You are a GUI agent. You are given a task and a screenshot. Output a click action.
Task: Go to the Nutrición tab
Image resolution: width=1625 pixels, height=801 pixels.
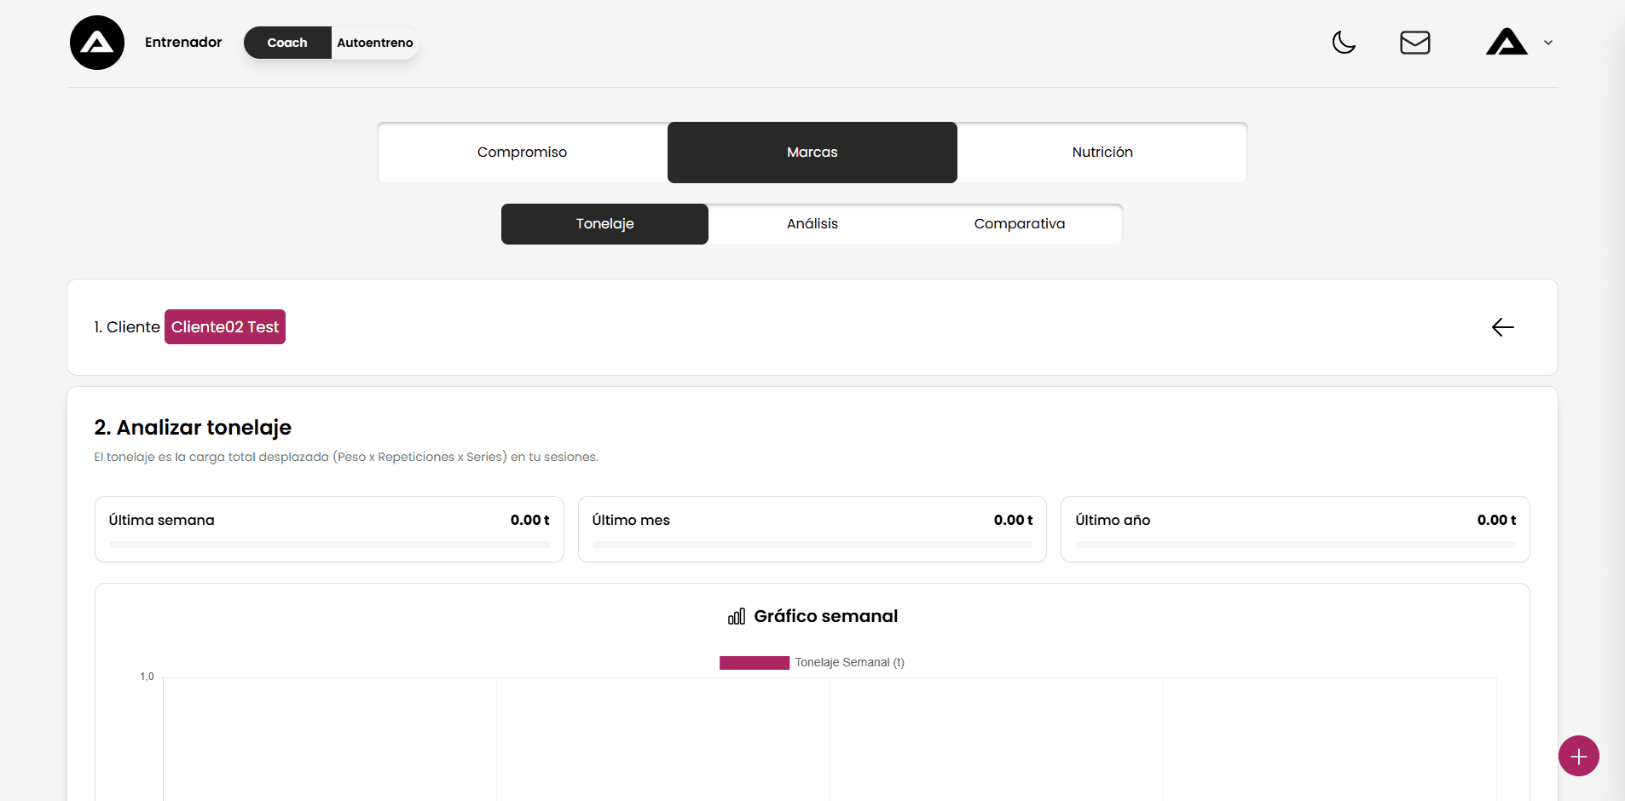pyautogui.click(x=1102, y=153)
